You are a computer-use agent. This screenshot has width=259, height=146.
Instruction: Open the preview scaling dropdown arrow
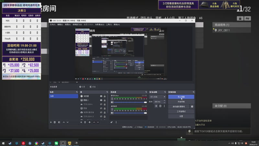coord(77,82)
